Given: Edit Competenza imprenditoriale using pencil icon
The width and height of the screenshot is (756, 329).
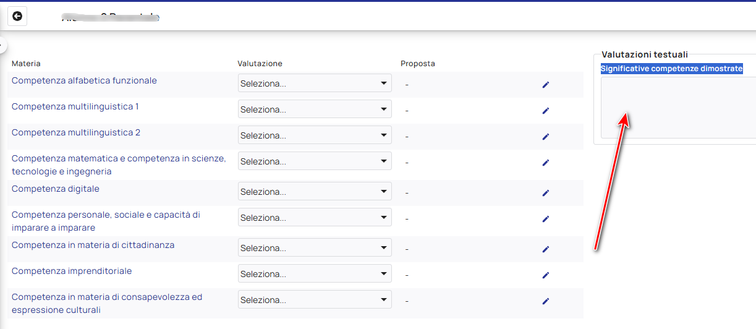Looking at the screenshot, I should [545, 275].
